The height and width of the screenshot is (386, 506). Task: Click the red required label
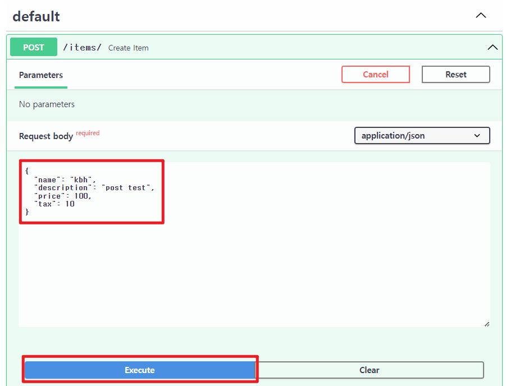[88, 133]
